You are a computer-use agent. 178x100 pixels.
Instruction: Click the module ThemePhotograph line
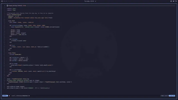click(x=14, y=15)
